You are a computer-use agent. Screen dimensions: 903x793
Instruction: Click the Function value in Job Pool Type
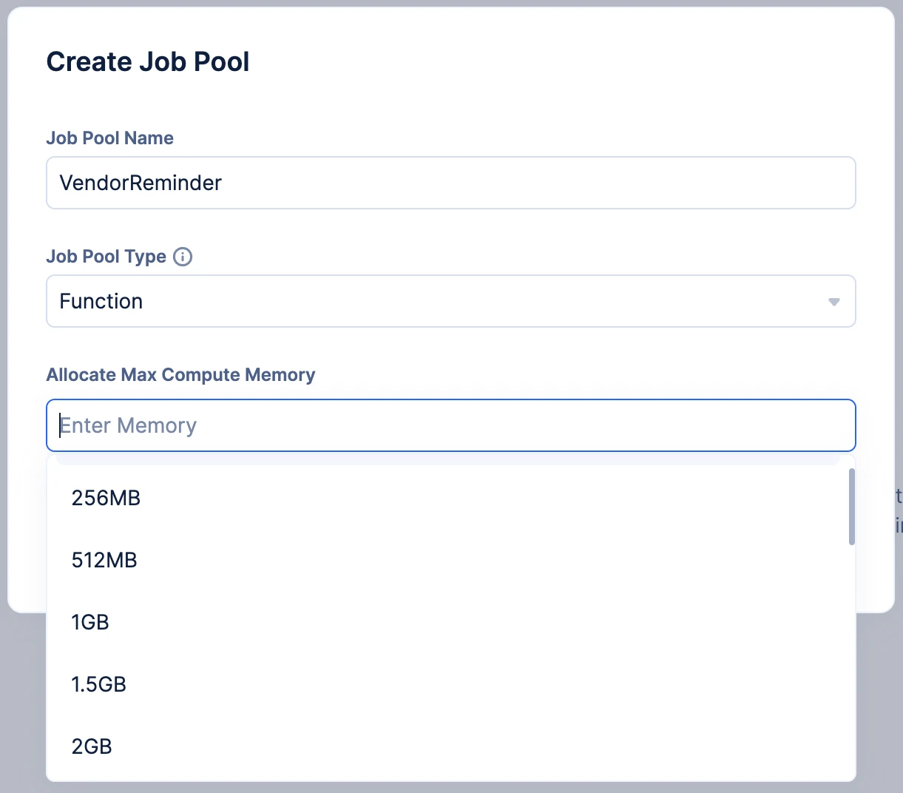101,301
